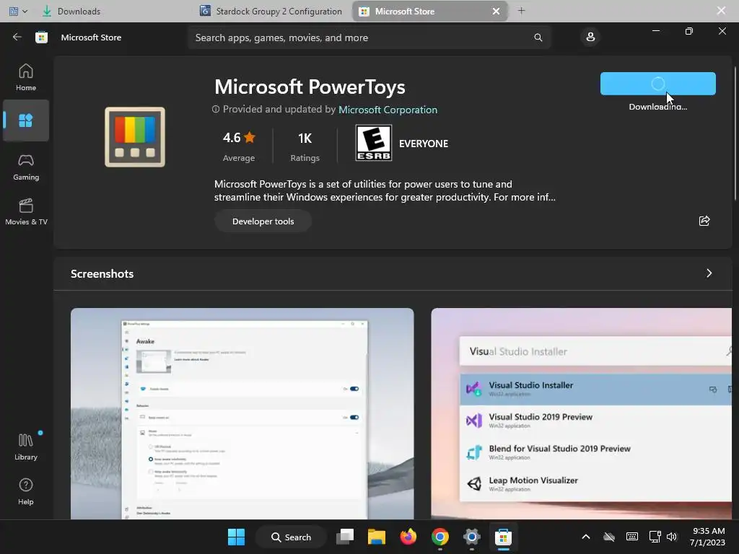Open Movies & TV in the sidebar
This screenshot has width=739, height=554.
26,211
